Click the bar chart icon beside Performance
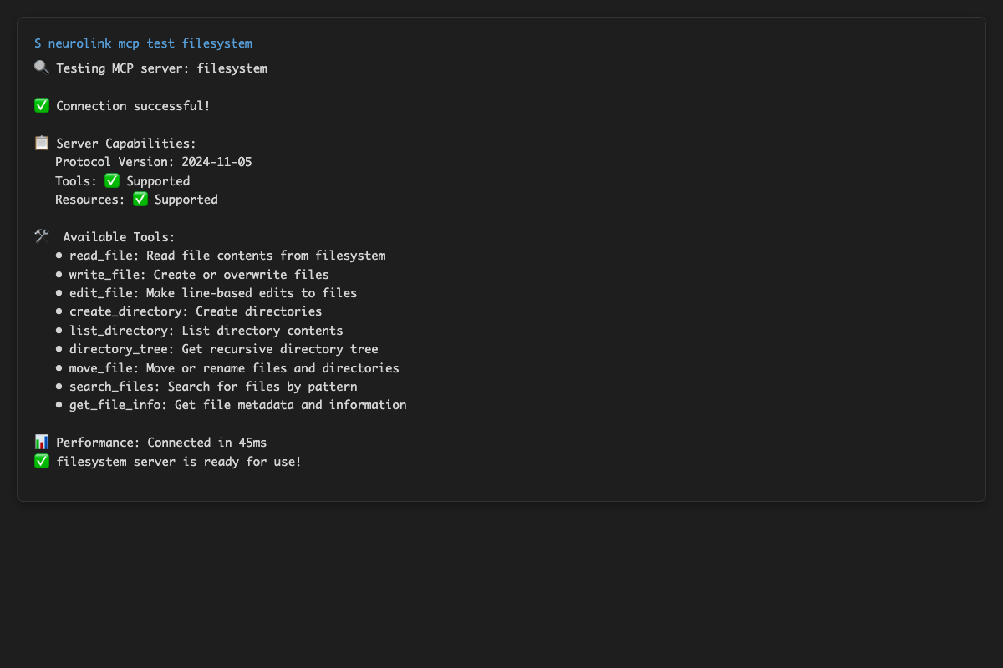1003x668 pixels. click(x=42, y=443)
